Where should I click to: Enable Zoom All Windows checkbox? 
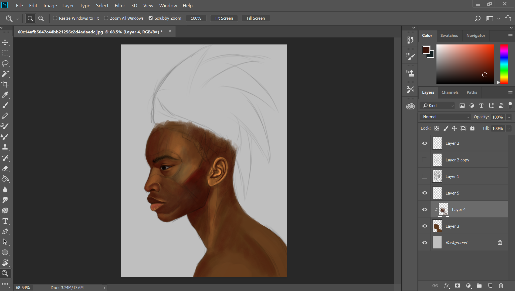(x=106, y=18)
